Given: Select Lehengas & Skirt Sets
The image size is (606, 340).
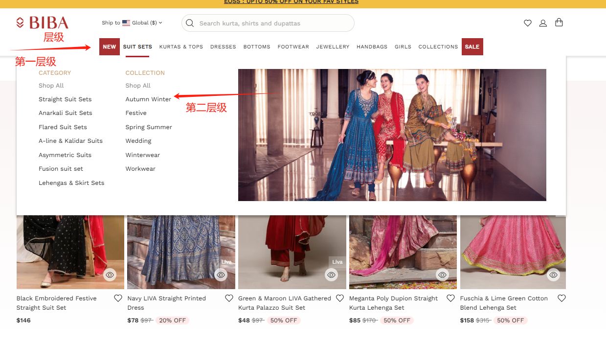Looking at the screenshot, I should pyautogui.click(x=71, y=183).
